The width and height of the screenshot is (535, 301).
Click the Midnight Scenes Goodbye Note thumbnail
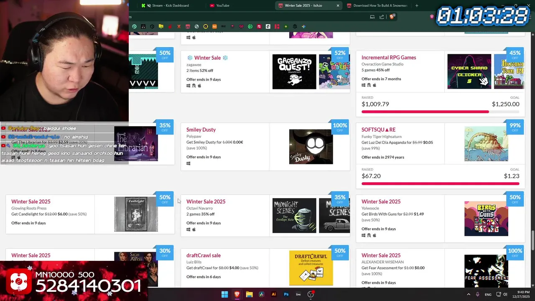(x=294, y=215)
